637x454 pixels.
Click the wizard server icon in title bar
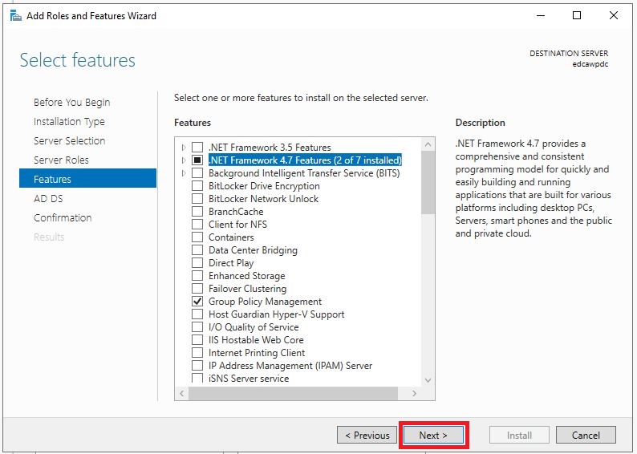(x=15, y=16)
